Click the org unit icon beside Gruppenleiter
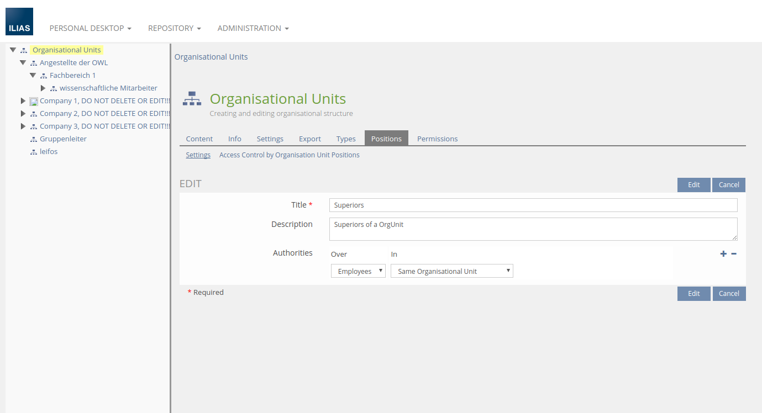This screenshot has height=413, width=762. 34,139
